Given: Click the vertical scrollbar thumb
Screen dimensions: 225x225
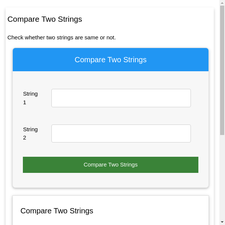Looking at the screenshot, I should click(222, 67).
